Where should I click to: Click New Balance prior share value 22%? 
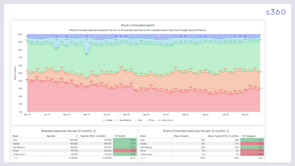(x=237, y=147)
